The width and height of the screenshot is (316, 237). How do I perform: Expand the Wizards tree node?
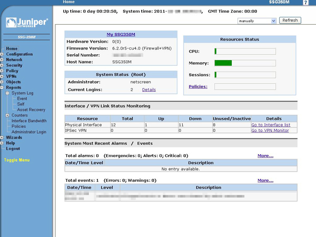coord(2,137)
